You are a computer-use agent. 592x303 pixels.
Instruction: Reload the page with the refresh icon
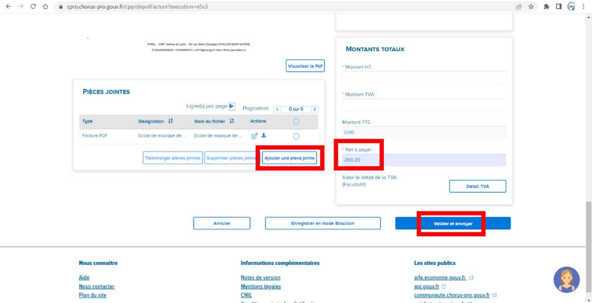(32, 7)
